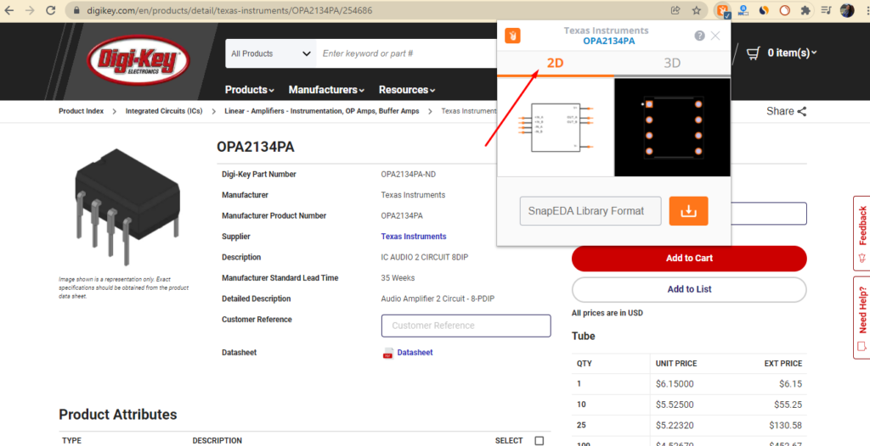Open the Chrome profile avatar
The image size is (870, 446).
click(x=847, y=10)
